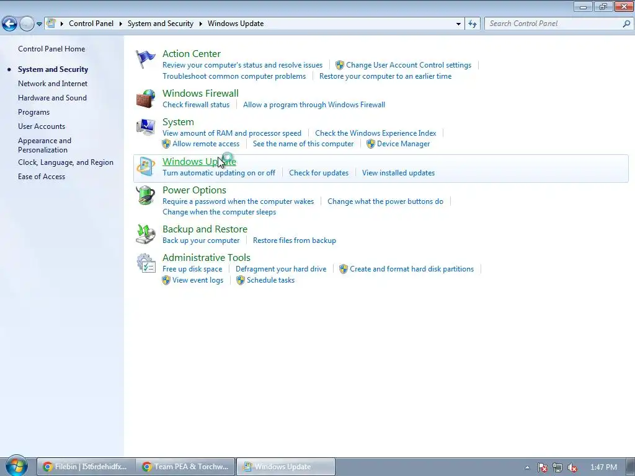The height and width of the screenshot is (476, 635).
Task: Select Hardware and Sound in sidebar
Action: pyautogui.click(x=52, y=98)
